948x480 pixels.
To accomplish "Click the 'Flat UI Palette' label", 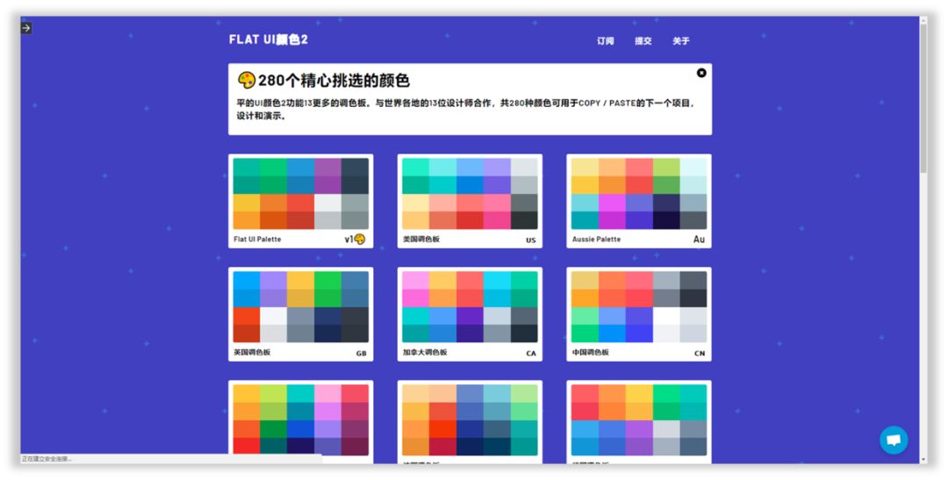I will pos(257,240).
